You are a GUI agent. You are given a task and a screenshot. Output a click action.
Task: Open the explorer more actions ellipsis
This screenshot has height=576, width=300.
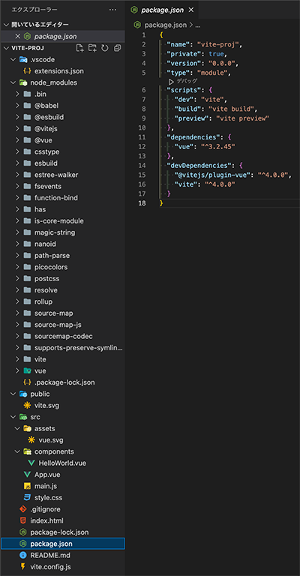pyautogui.click(x=112, y=10)
